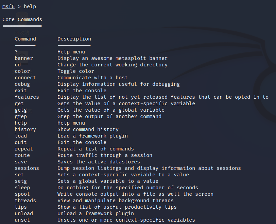Click the typed 'help' command at the prompt

pyautogui.click(x=30, y=6)
